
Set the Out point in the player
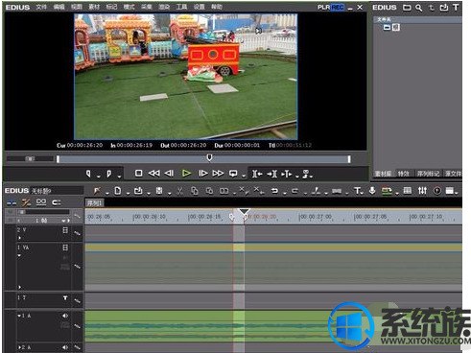(109, 174)
